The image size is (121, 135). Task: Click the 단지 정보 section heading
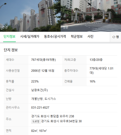(11, 50)
